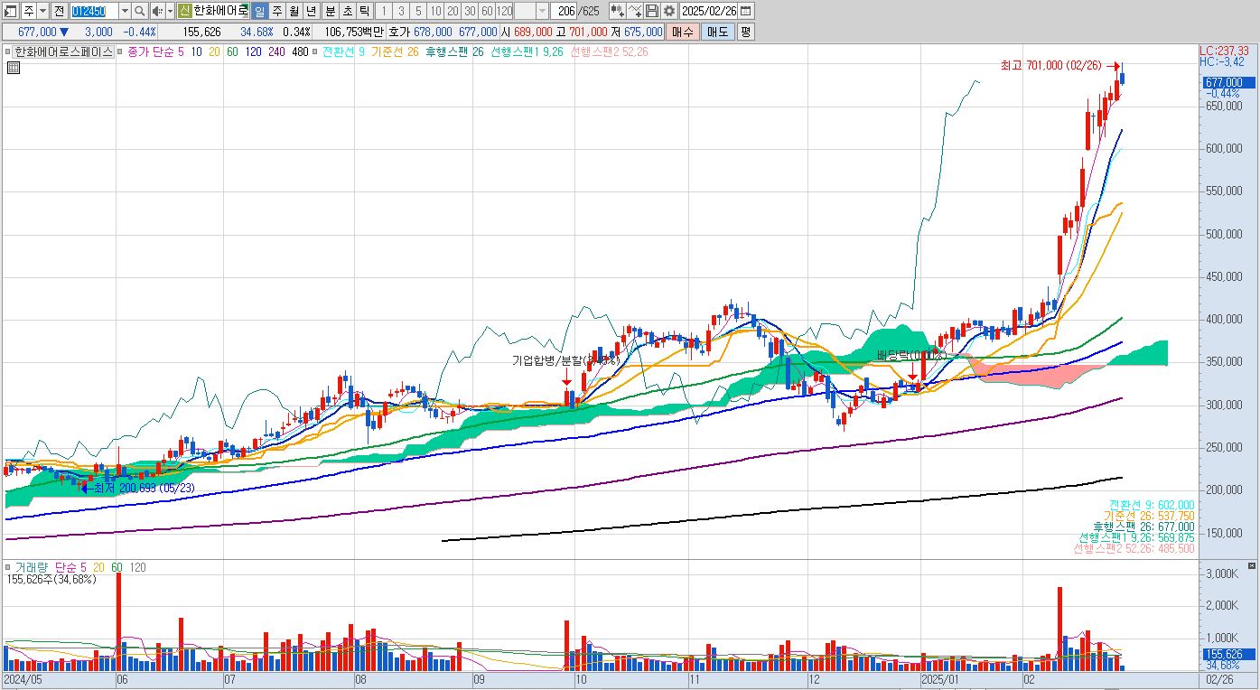The height and width of the screenshot is (690, 1260).
Task: Click the stock code input field 012450
Action: click(94, 11)
